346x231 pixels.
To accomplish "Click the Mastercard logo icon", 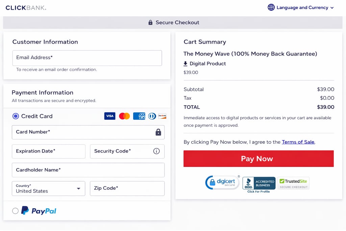I will pyautogui.click(x=124, y=116).
